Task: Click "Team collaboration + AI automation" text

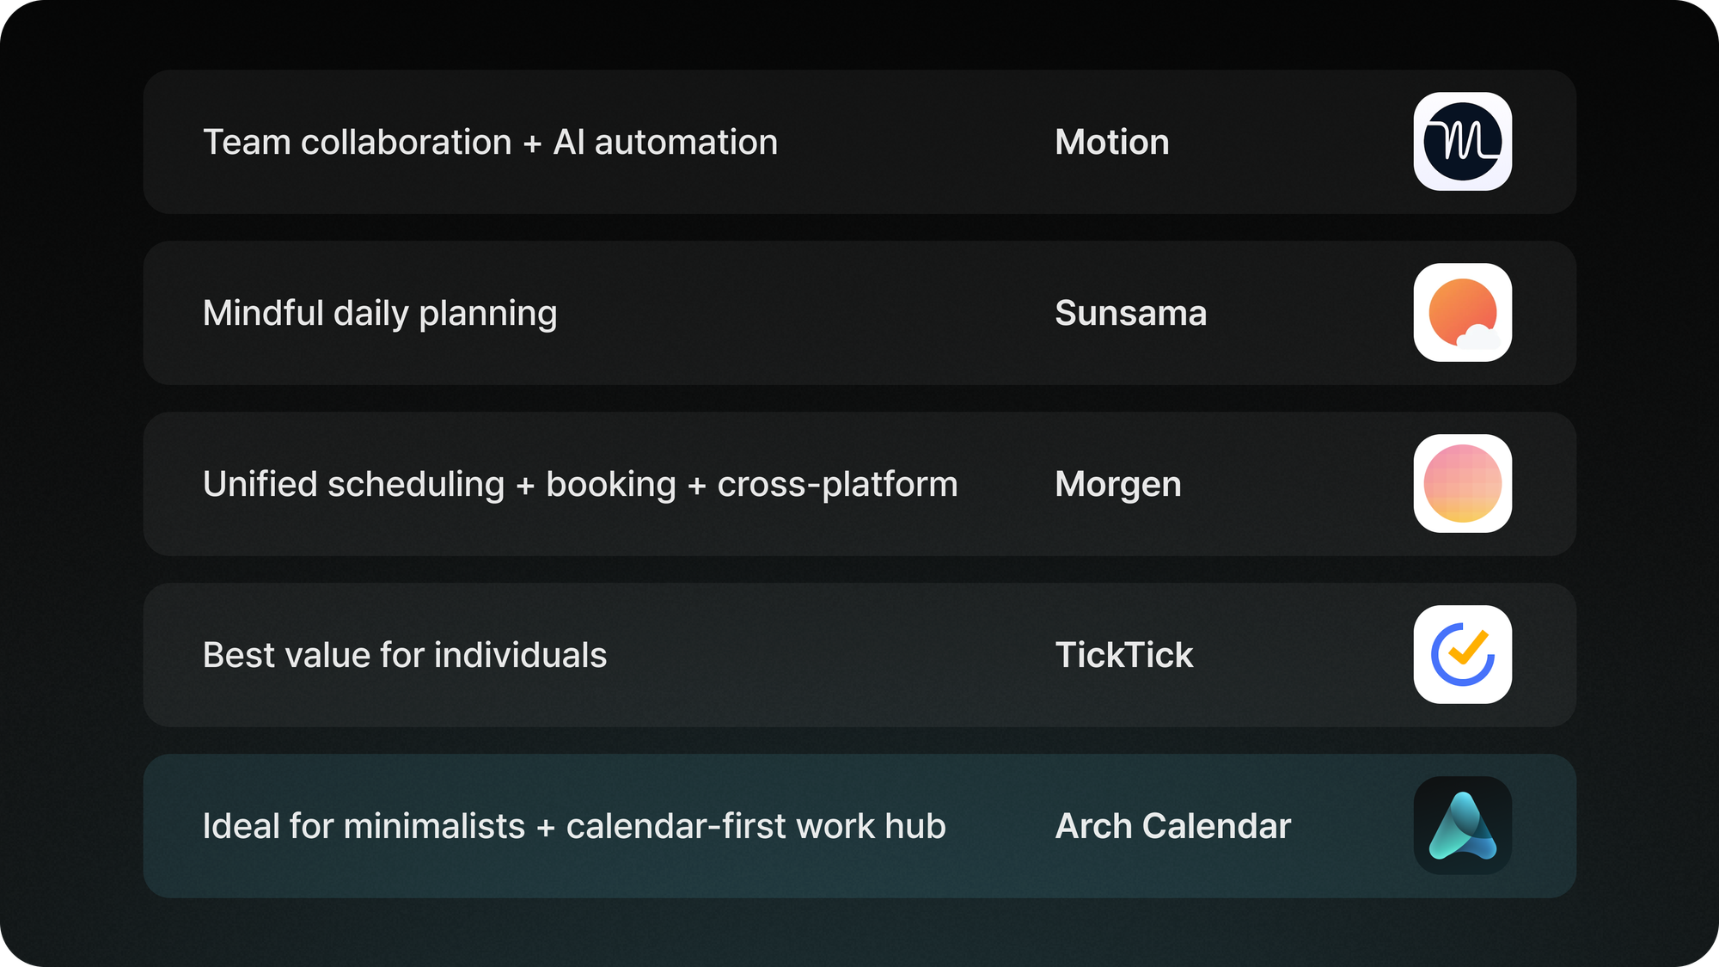Action: coord(490,142)
